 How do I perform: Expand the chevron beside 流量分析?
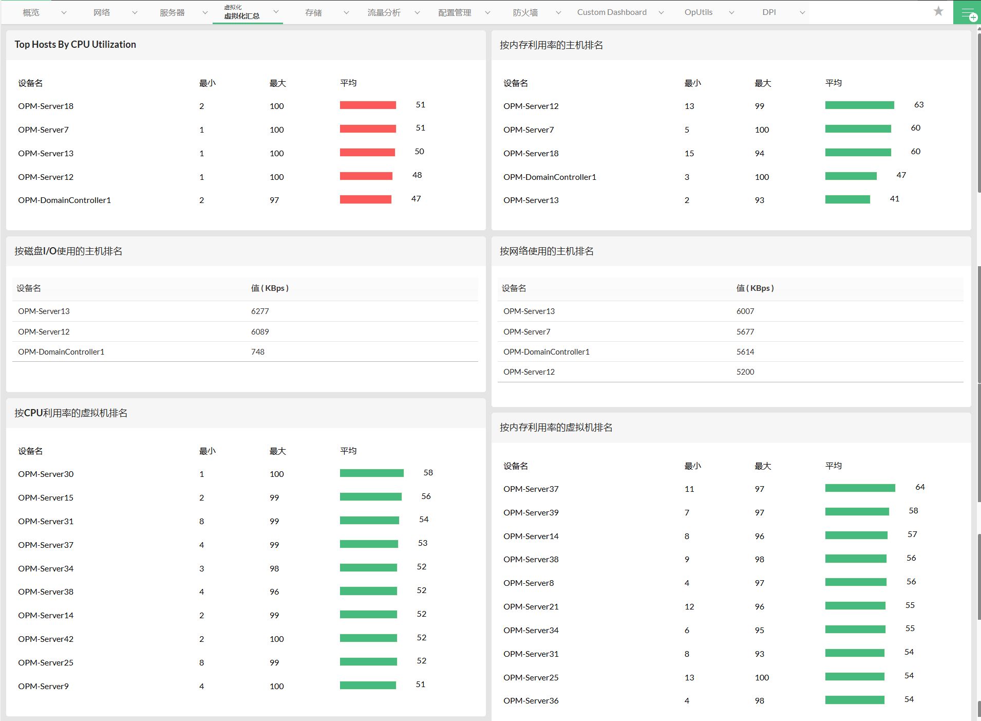[x=417, y=13]
